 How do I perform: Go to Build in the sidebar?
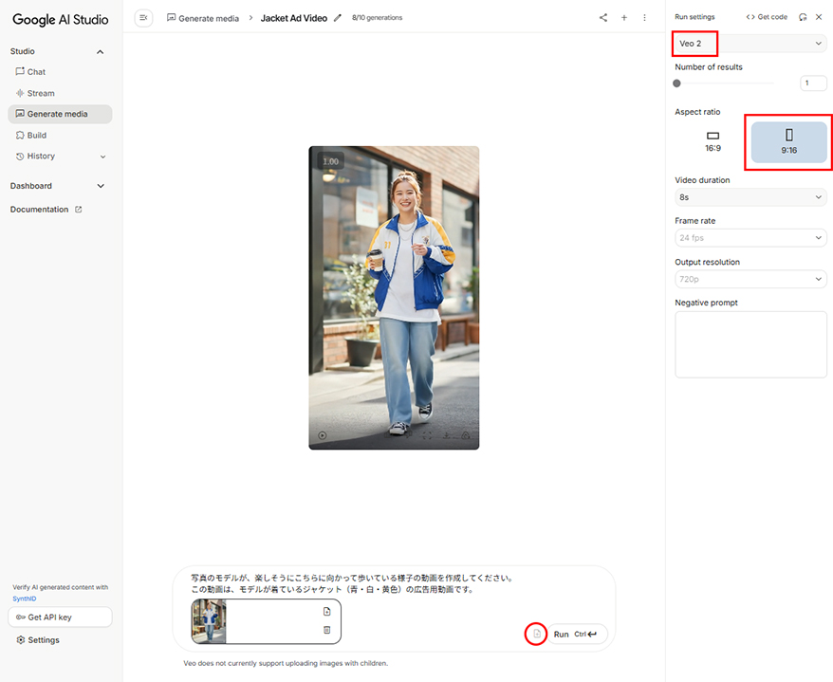36,136
